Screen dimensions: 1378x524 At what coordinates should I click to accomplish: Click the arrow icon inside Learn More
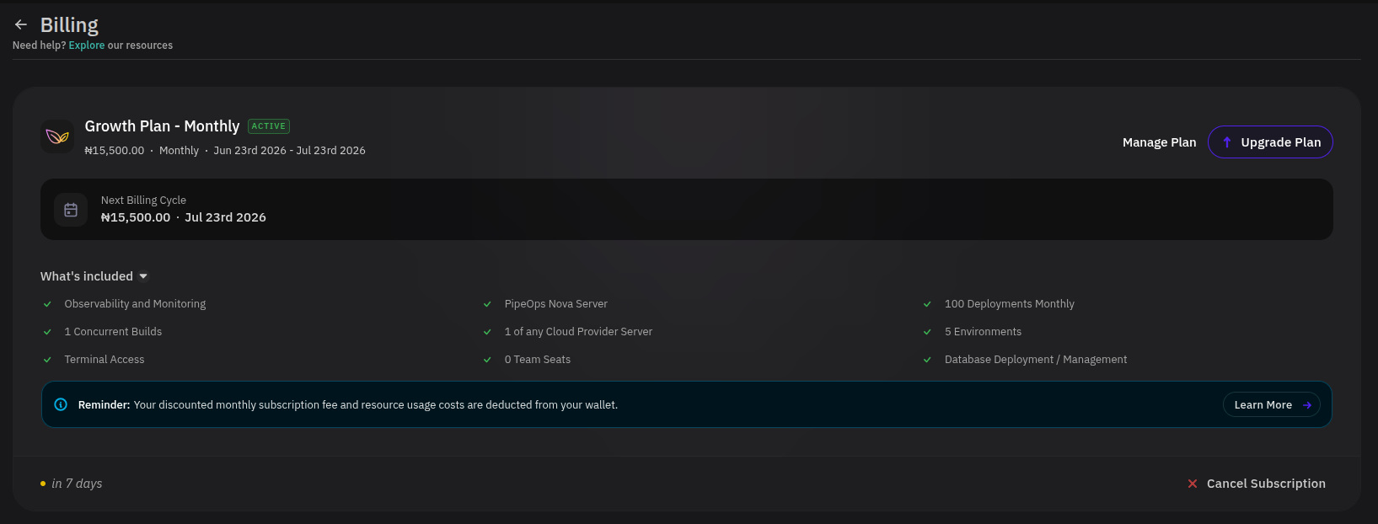(x=1307, y=405)
